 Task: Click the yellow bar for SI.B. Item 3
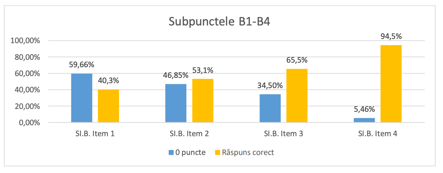297,96
